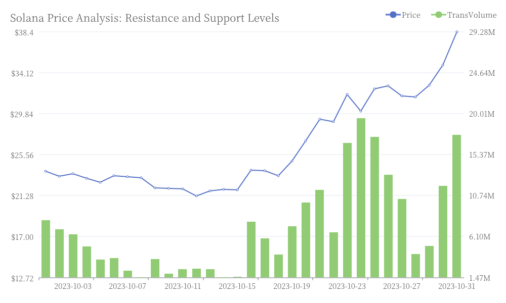
Task: Select the peak price point at $38.4
Action: 456,32
